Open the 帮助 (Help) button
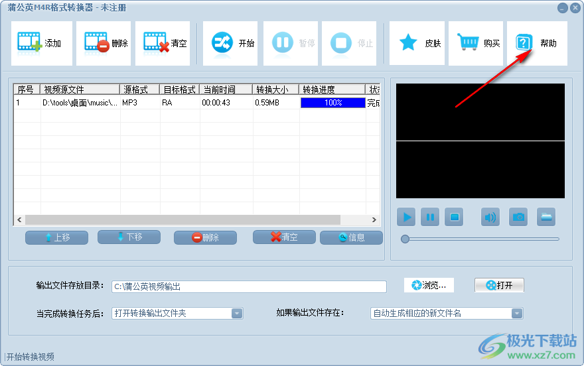This screenshot has width=584, height=366. click(537, 43)
